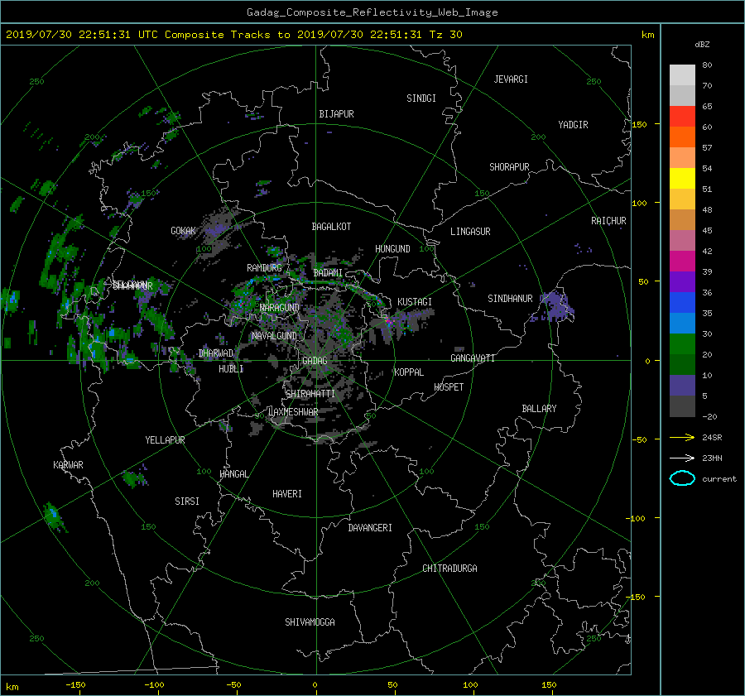Image resolution: width=745 pixels, height=696 pixels.
Task: Click the cyan ellipse current-track legend icon
Action: coord(682,478)
